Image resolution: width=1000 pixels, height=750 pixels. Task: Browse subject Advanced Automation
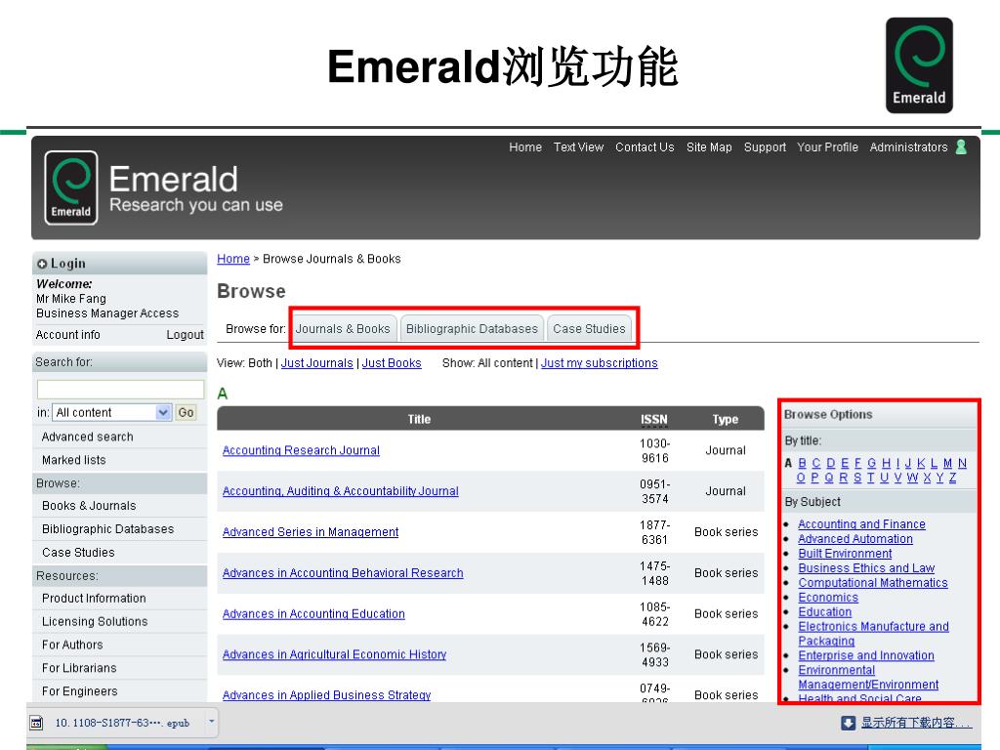(855, 539)
